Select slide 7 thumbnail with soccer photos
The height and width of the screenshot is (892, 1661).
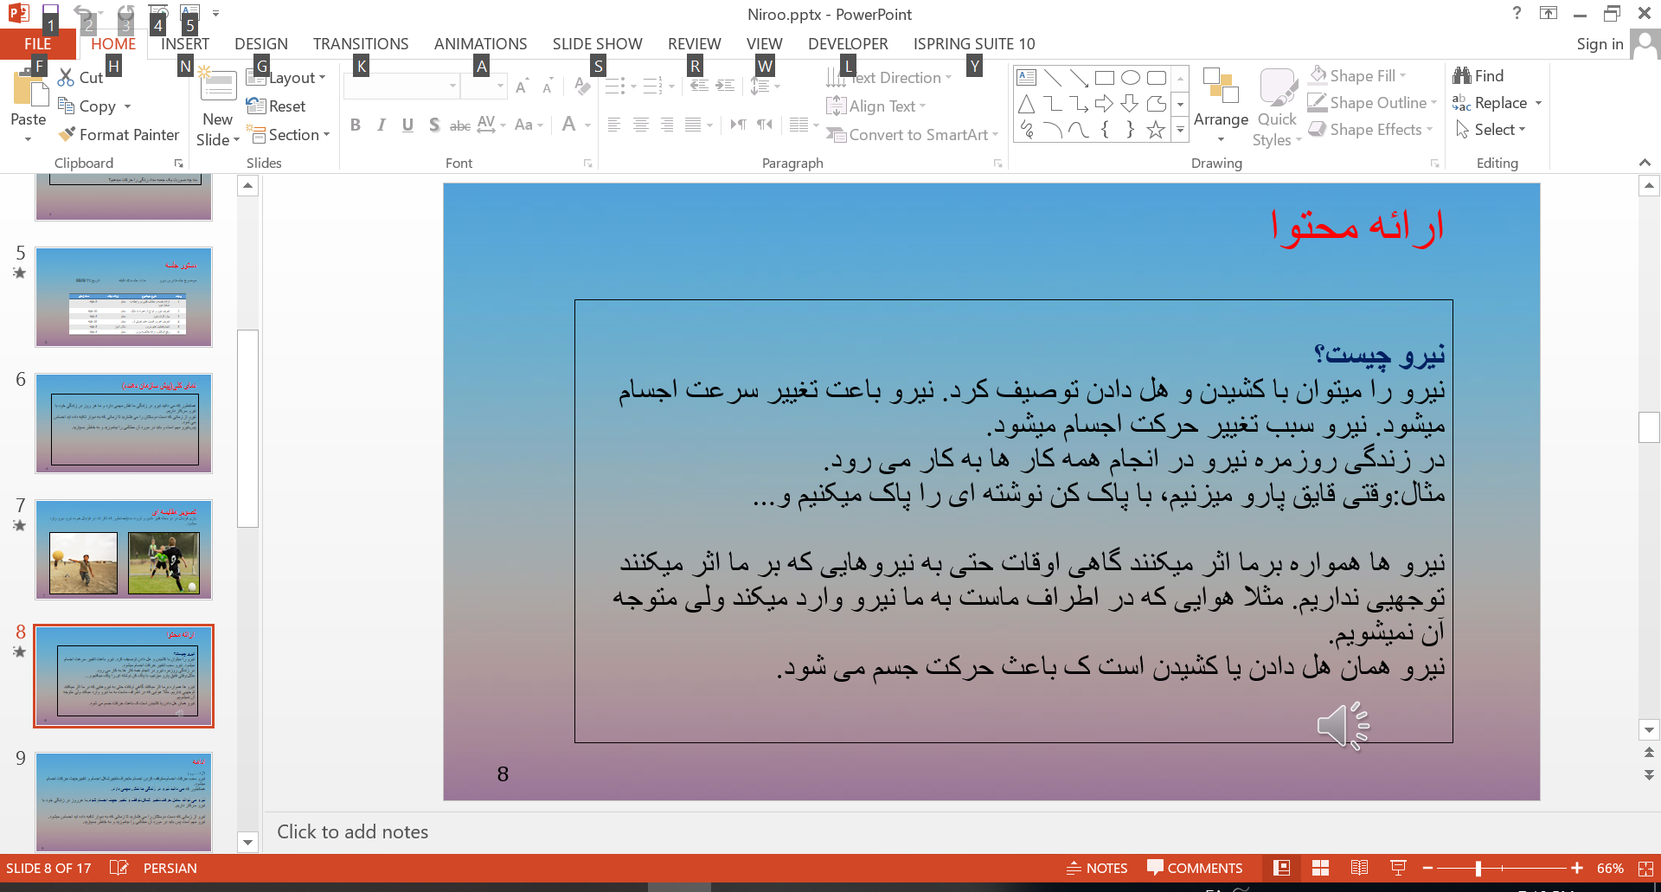pos(124,550)
